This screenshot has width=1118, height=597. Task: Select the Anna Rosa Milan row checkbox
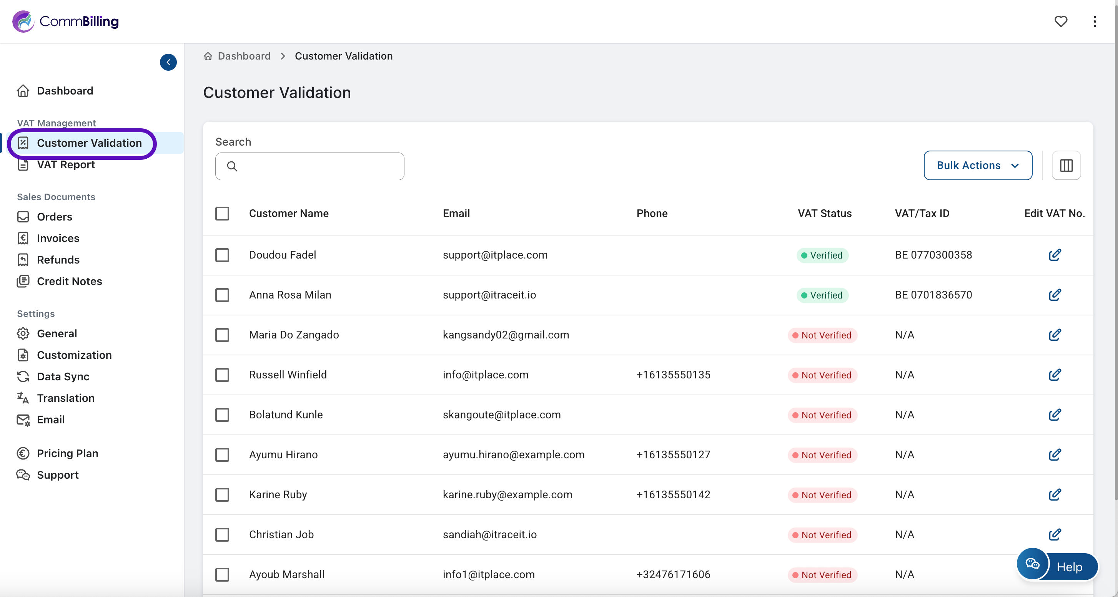[x=222, y=295]
